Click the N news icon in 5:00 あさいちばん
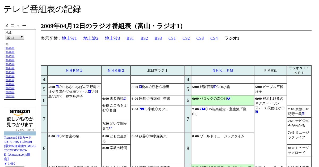Viewport: 319px width, 167px height. pos(57,87)
